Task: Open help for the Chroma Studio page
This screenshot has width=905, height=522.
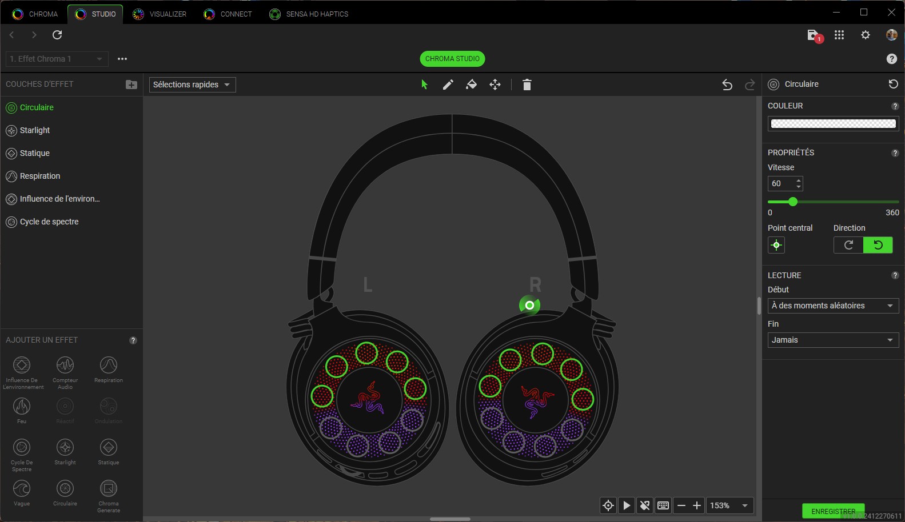Action: tap(892, 59)
